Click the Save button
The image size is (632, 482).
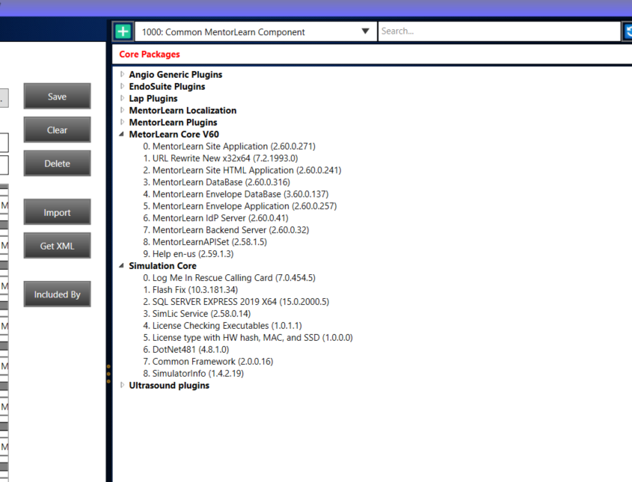click(58, 96)
